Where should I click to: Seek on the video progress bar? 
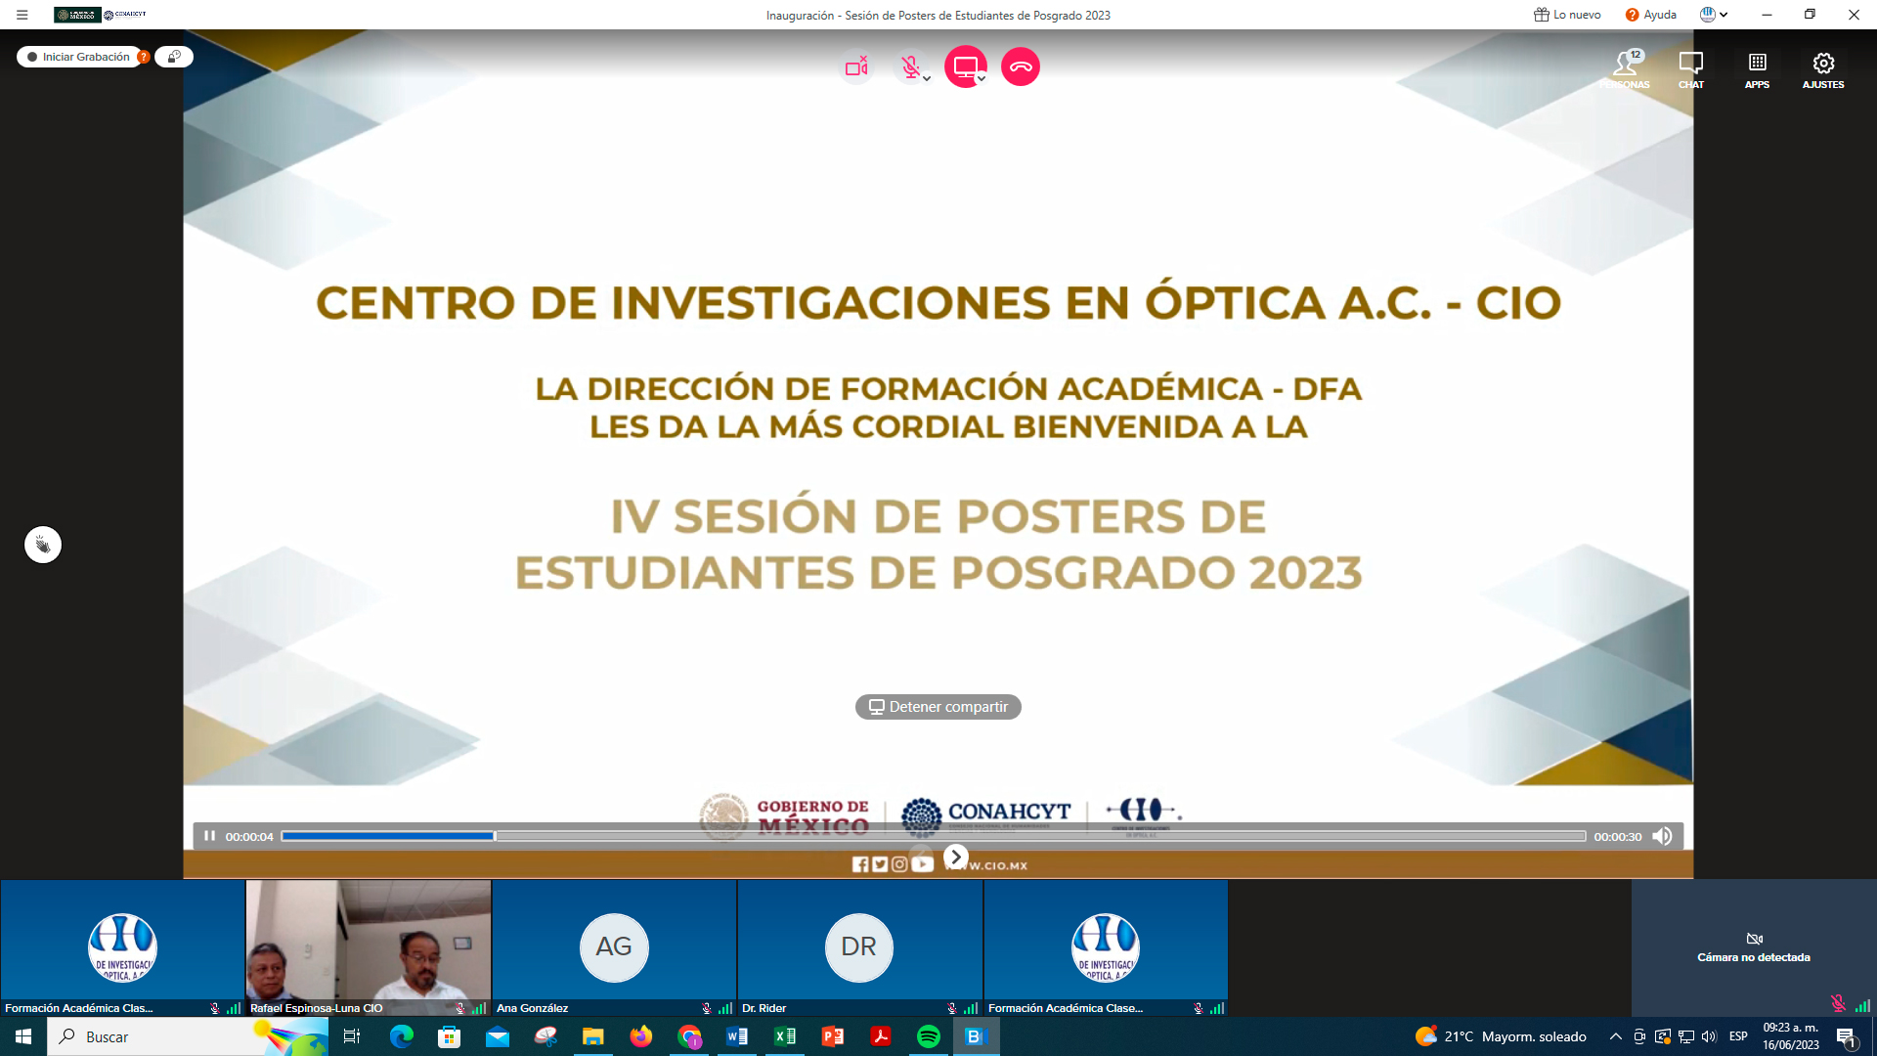[933, 836]
